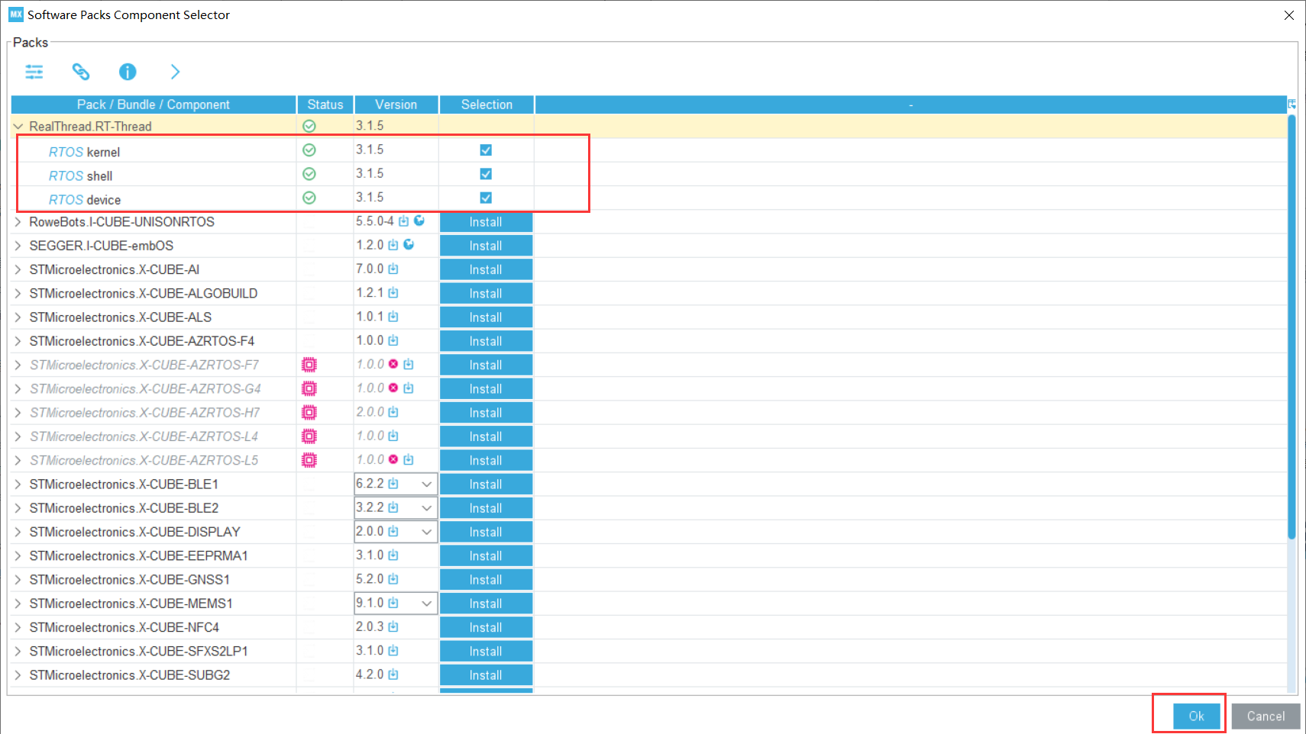
Task: Collapse the RealThread.RT-Thread pack entry
Action: tap(17, 126)
